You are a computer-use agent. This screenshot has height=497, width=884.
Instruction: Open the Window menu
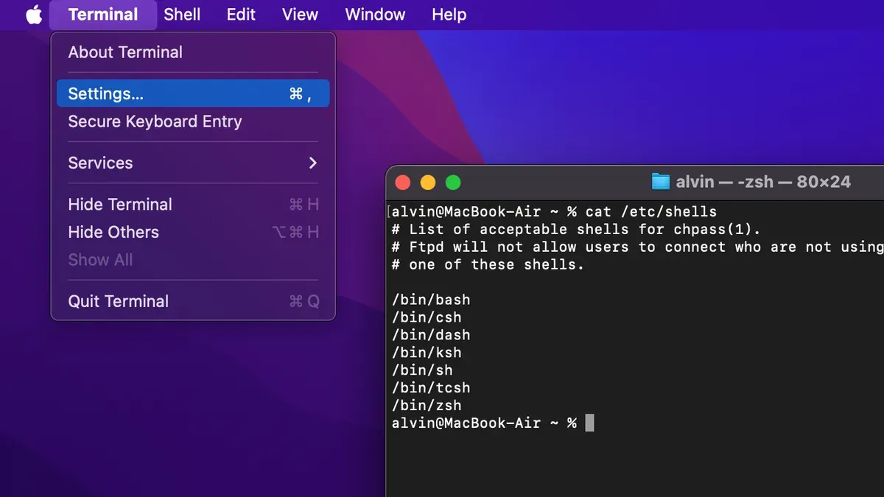375,15
